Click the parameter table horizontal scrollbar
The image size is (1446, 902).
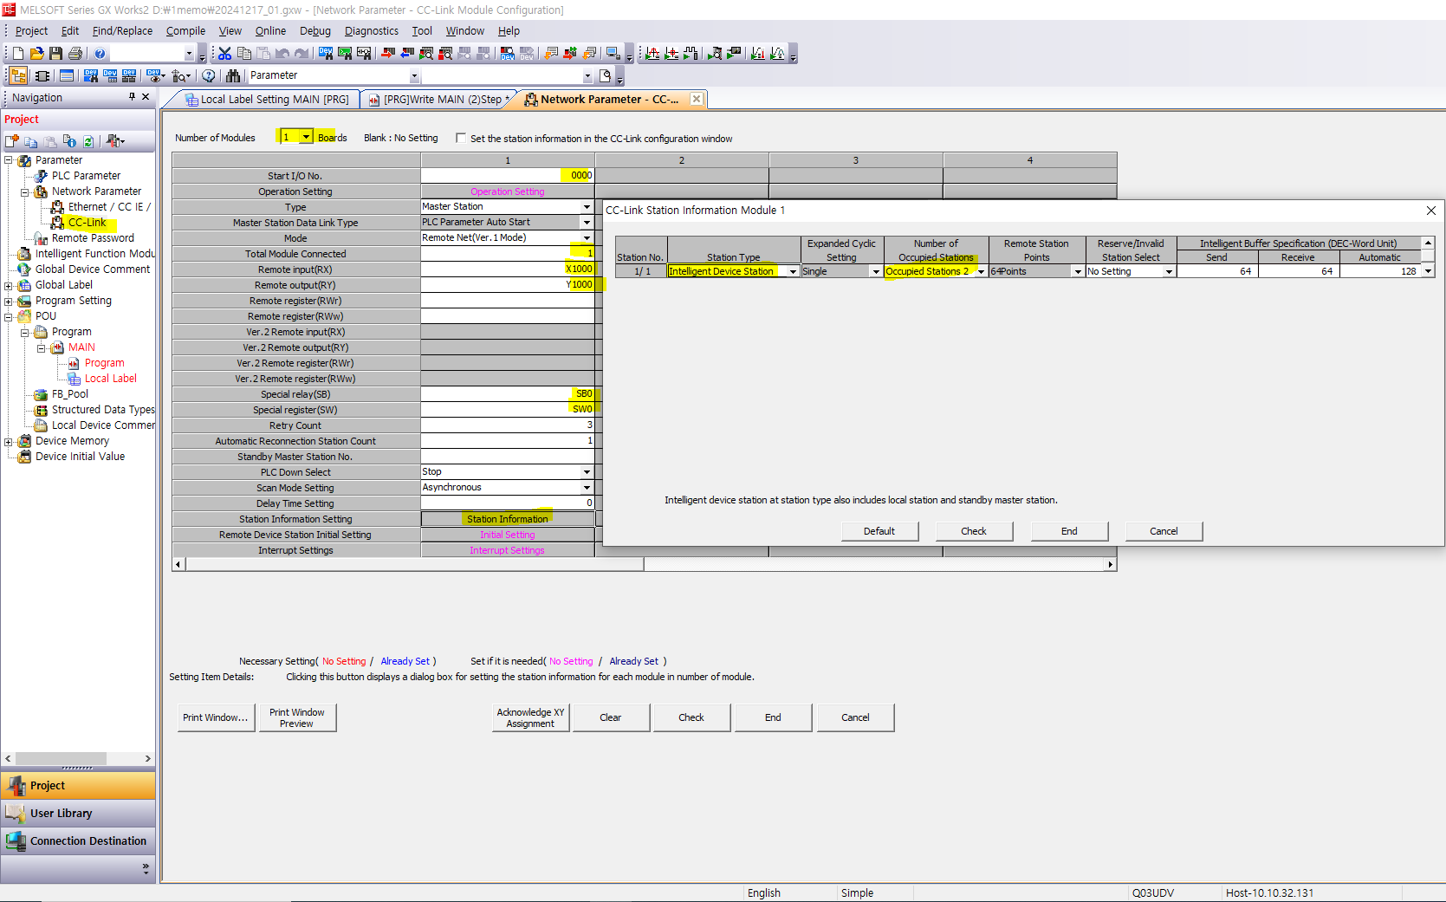(x=645, y=565)
